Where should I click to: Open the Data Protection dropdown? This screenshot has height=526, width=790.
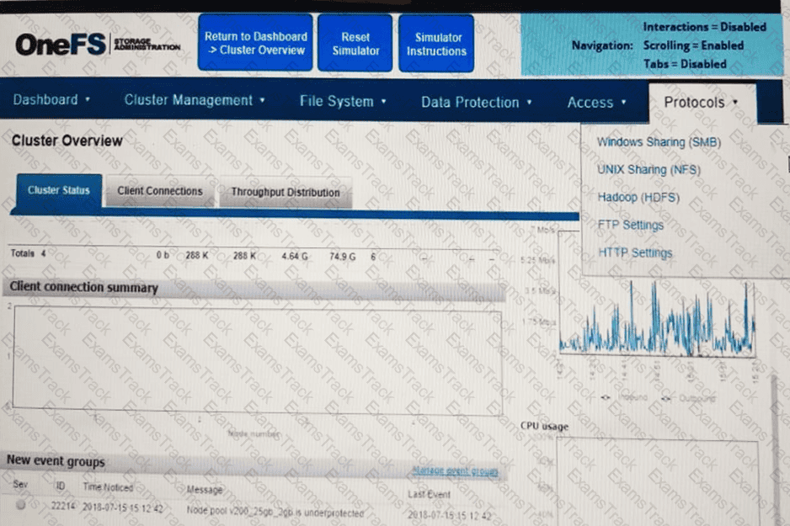[477, 102]
